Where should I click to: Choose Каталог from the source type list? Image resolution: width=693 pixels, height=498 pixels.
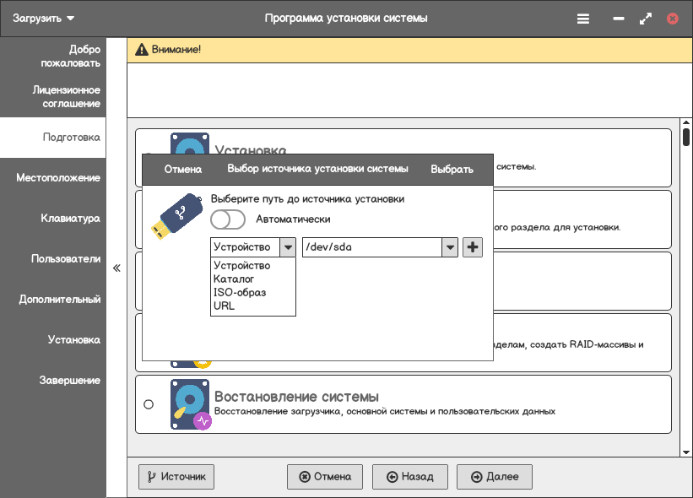[x=234, y=279]
